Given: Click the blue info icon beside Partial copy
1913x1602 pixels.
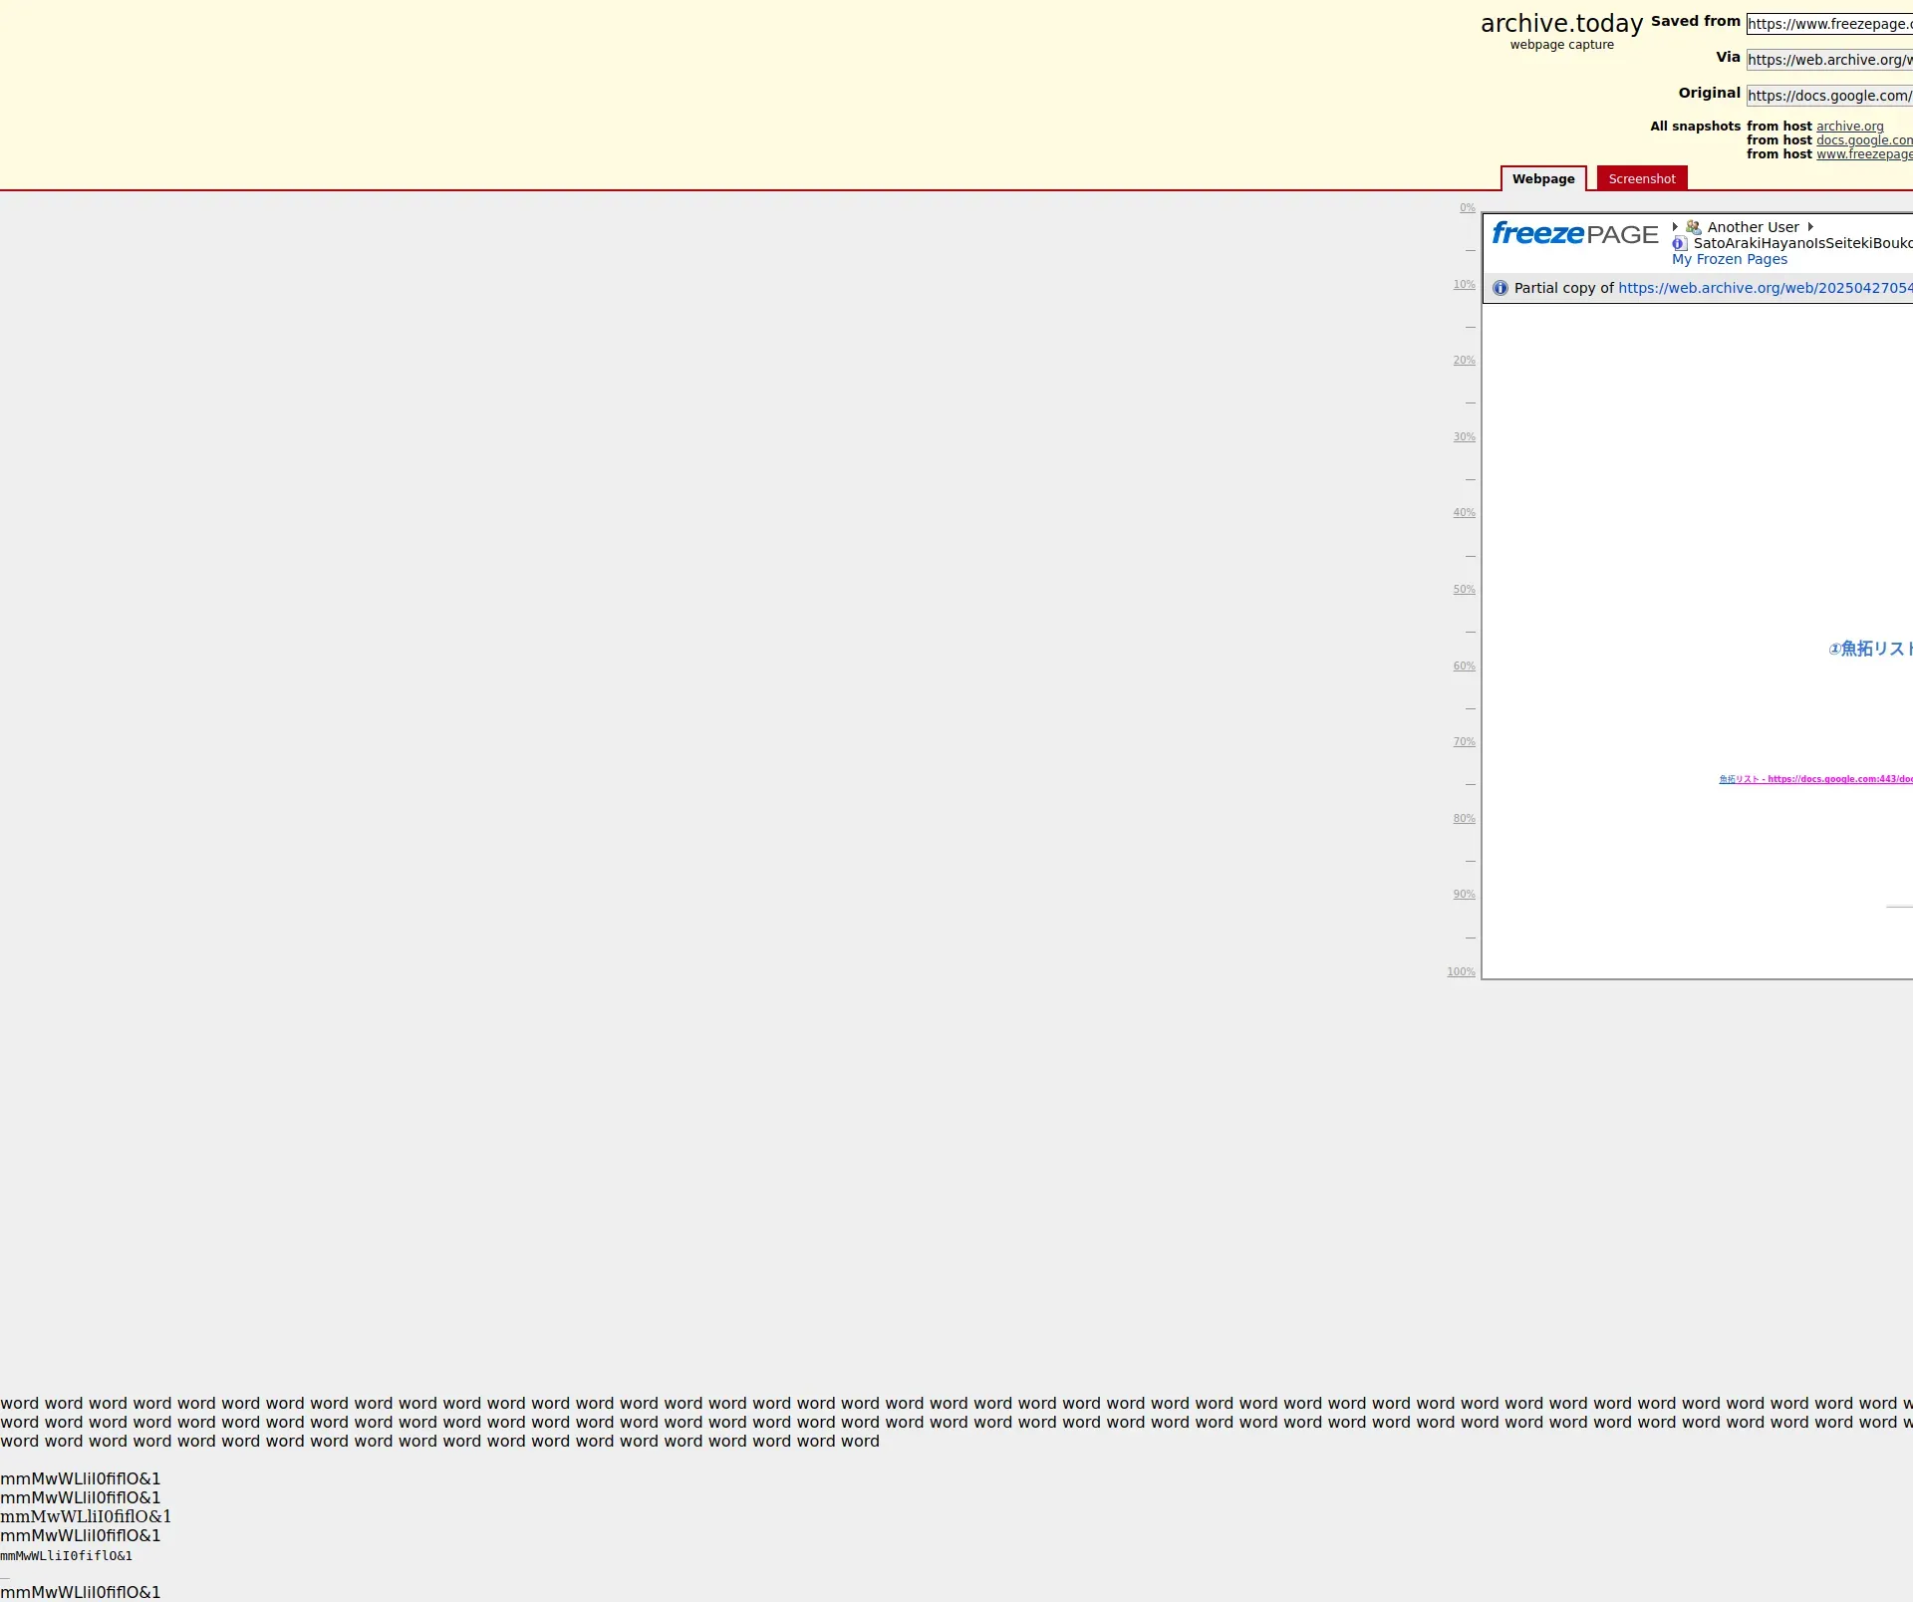Looking at the screenshot, I should (1500, 288).
